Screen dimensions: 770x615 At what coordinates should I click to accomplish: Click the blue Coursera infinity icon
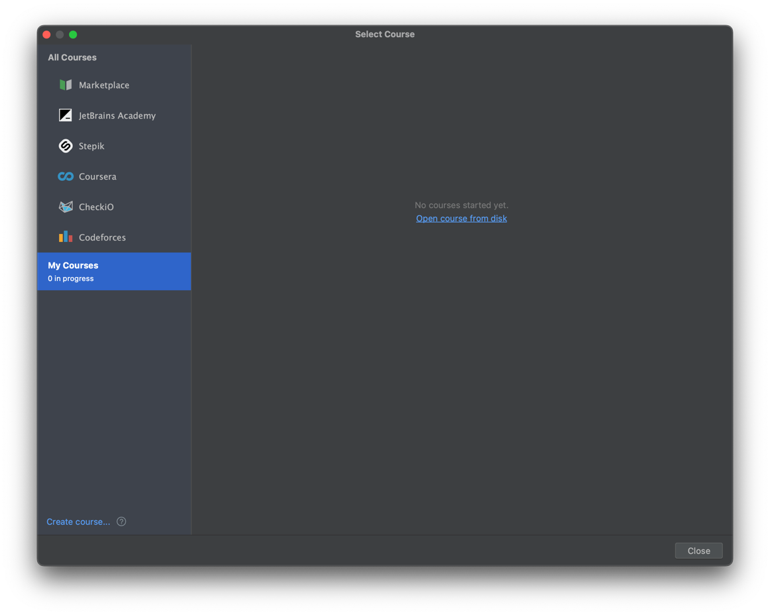(x=66, y=176)
